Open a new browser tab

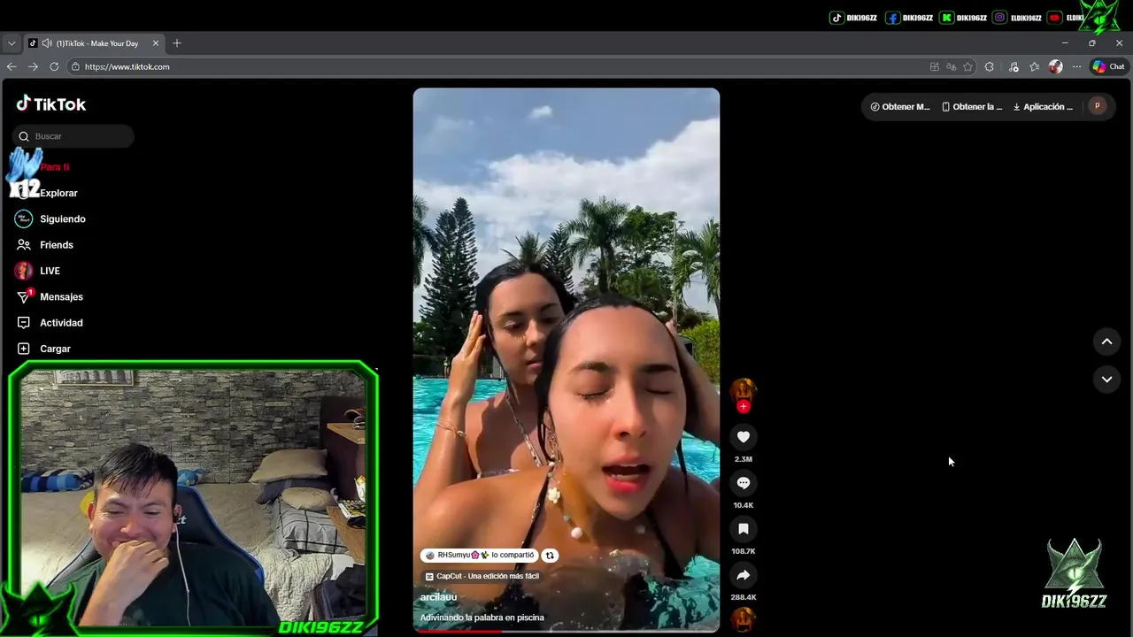click(x=177, y=43)
